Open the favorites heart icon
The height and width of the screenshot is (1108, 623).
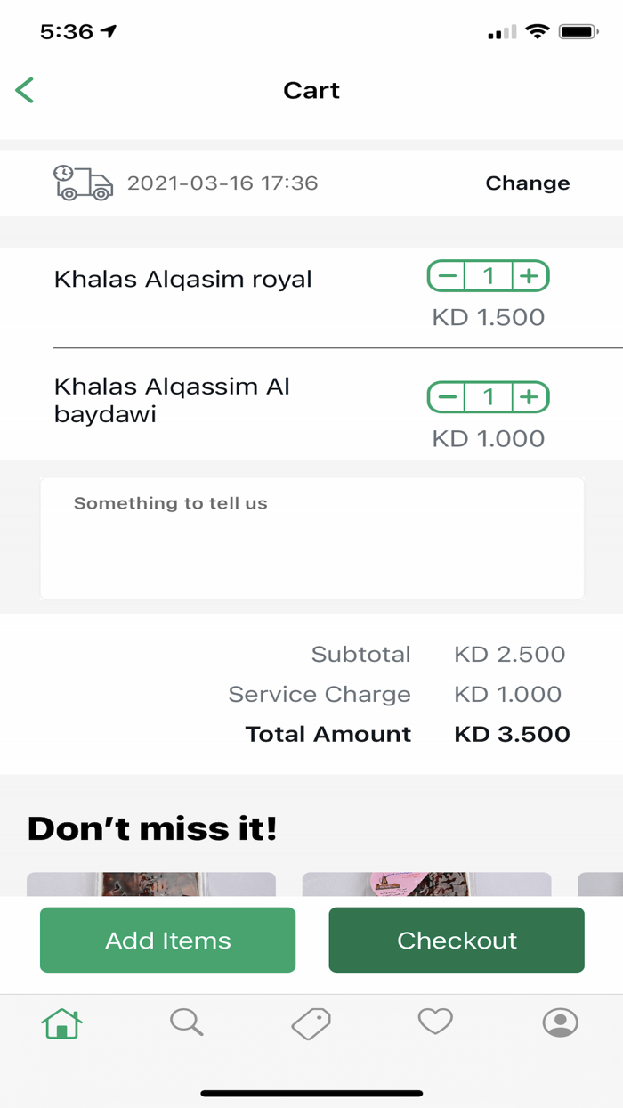tap(435, 1023)
